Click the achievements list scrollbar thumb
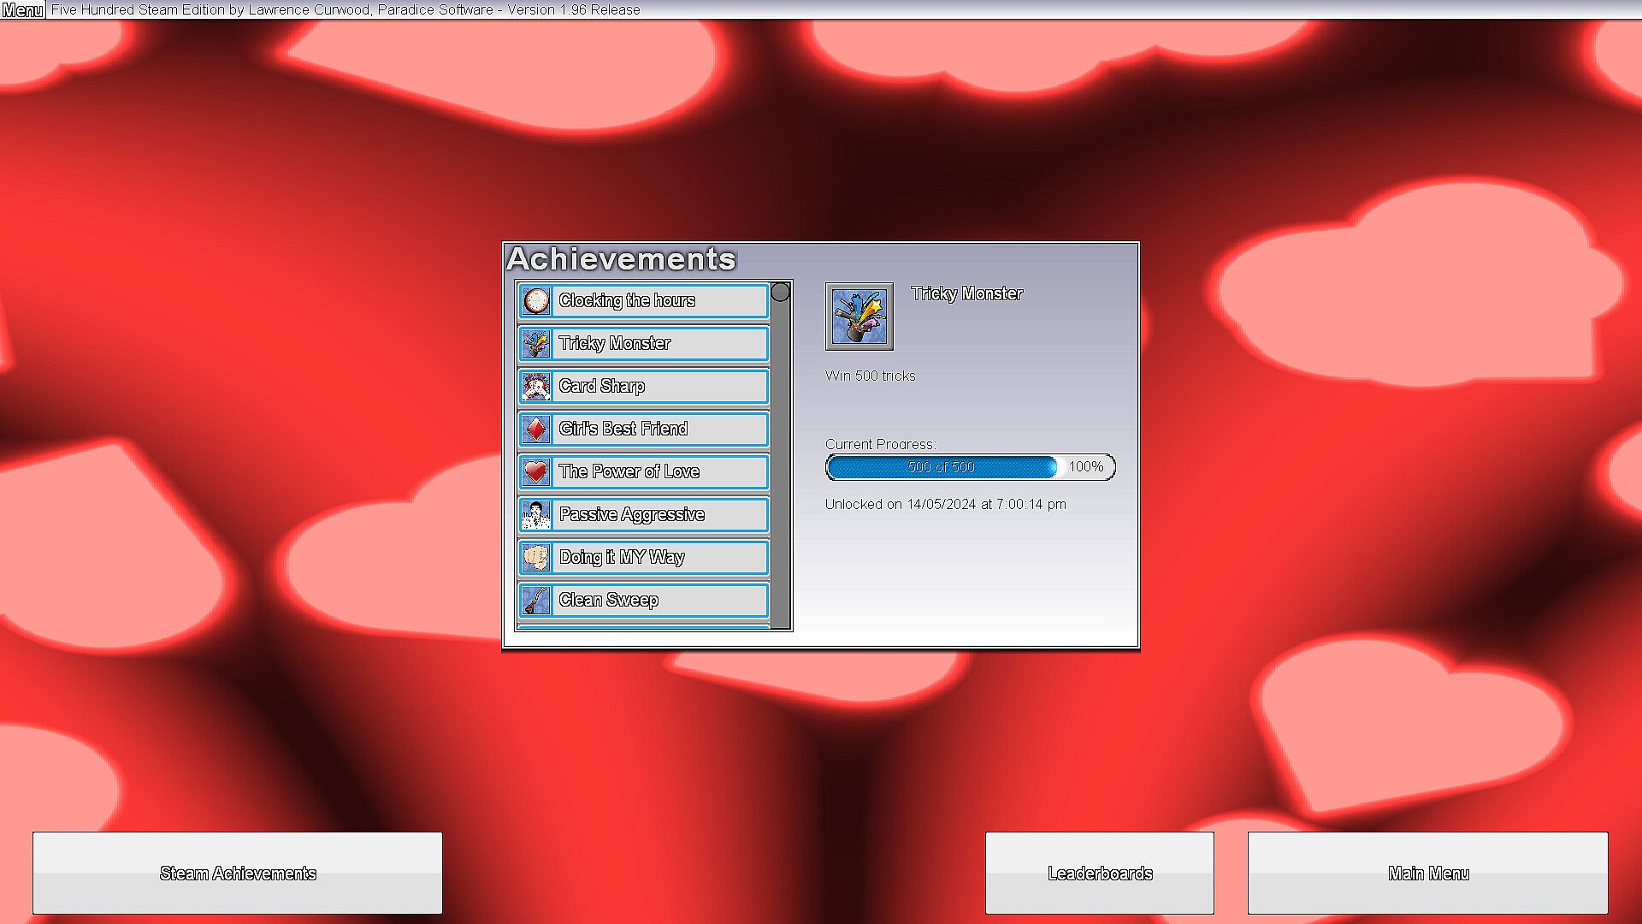 (x=780, y=293)
